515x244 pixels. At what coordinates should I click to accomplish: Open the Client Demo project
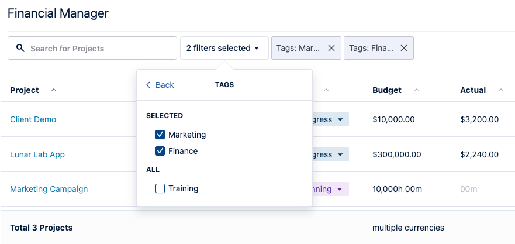tap(33, 119)
